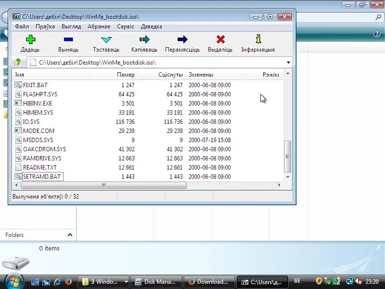Click the green plus Дадаць (Add) icon
Image resolution: width=385 pixels, height=289 pixels.
30,39
